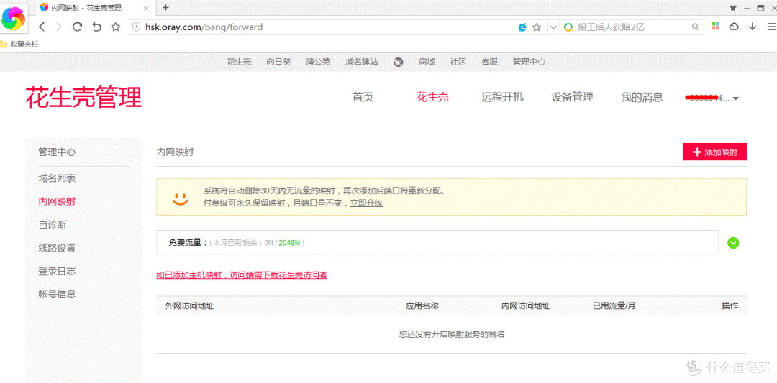Select the 我的消息 menu item

click(642, 98)
